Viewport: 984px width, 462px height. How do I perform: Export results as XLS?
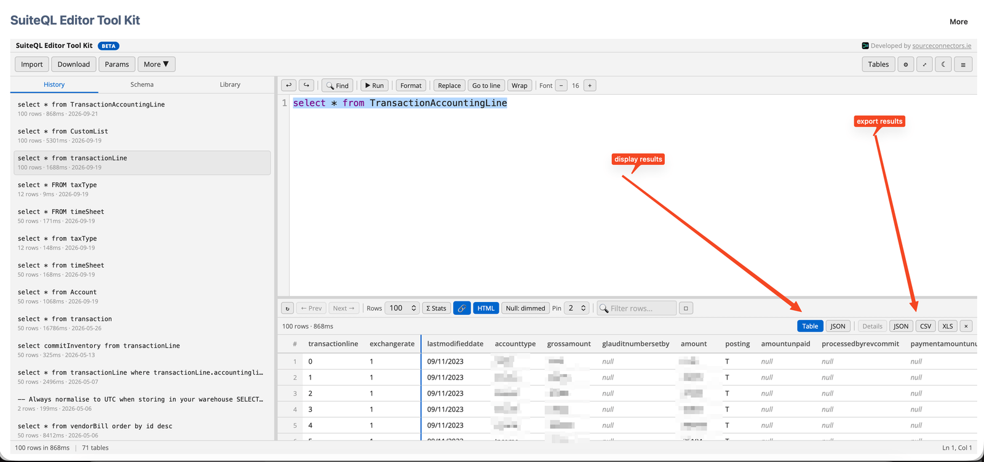coord(948,326)
